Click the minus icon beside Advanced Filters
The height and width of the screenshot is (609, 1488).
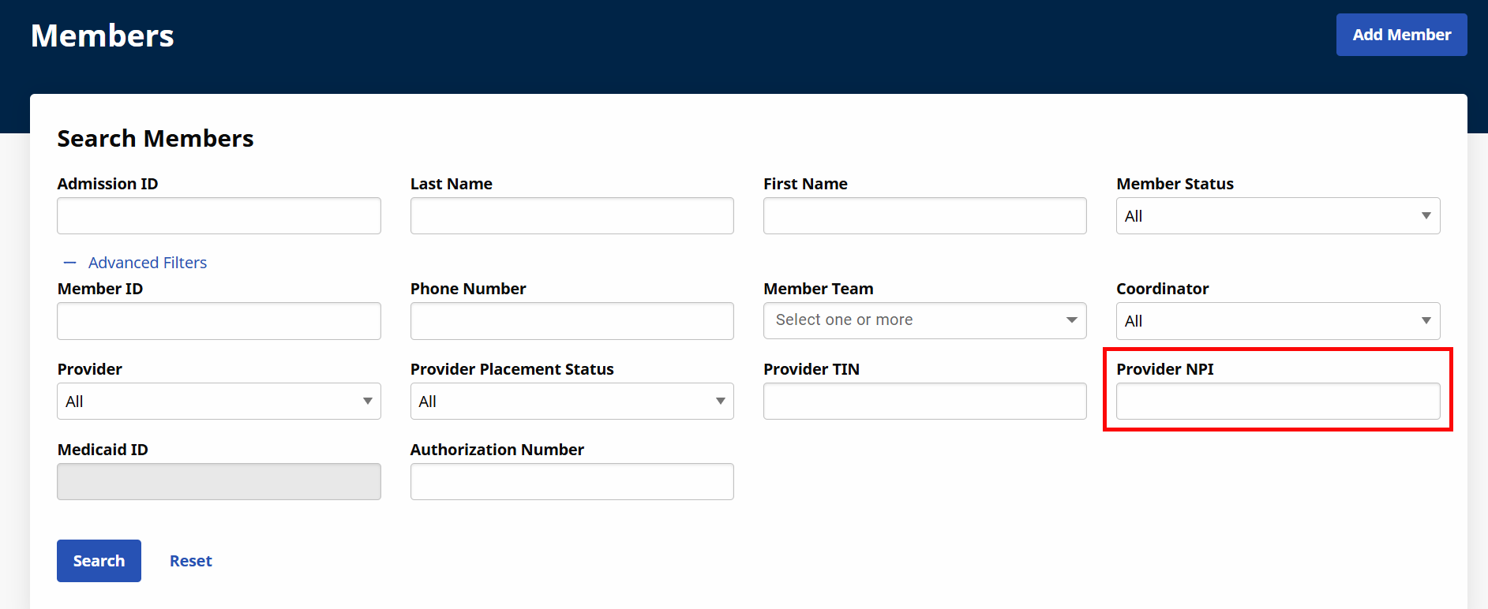click(x=70, y=263)
